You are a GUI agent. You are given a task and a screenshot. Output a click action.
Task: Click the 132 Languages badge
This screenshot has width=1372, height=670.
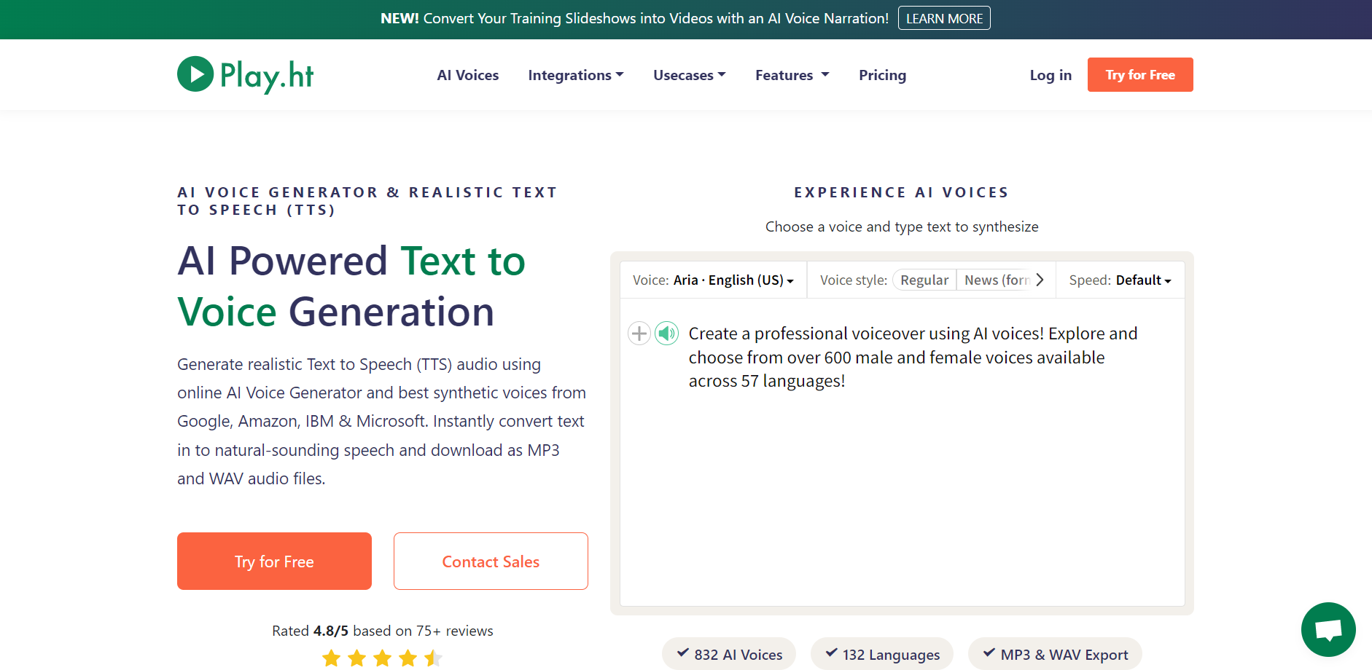882,654
